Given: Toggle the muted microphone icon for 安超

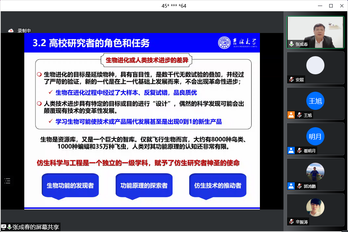Looking at the screenshot, I should pos(291,79).
